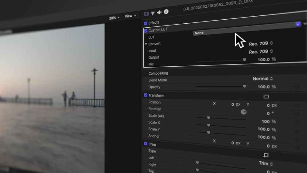Open the Info inspector icon

click(x=166, y=12)
